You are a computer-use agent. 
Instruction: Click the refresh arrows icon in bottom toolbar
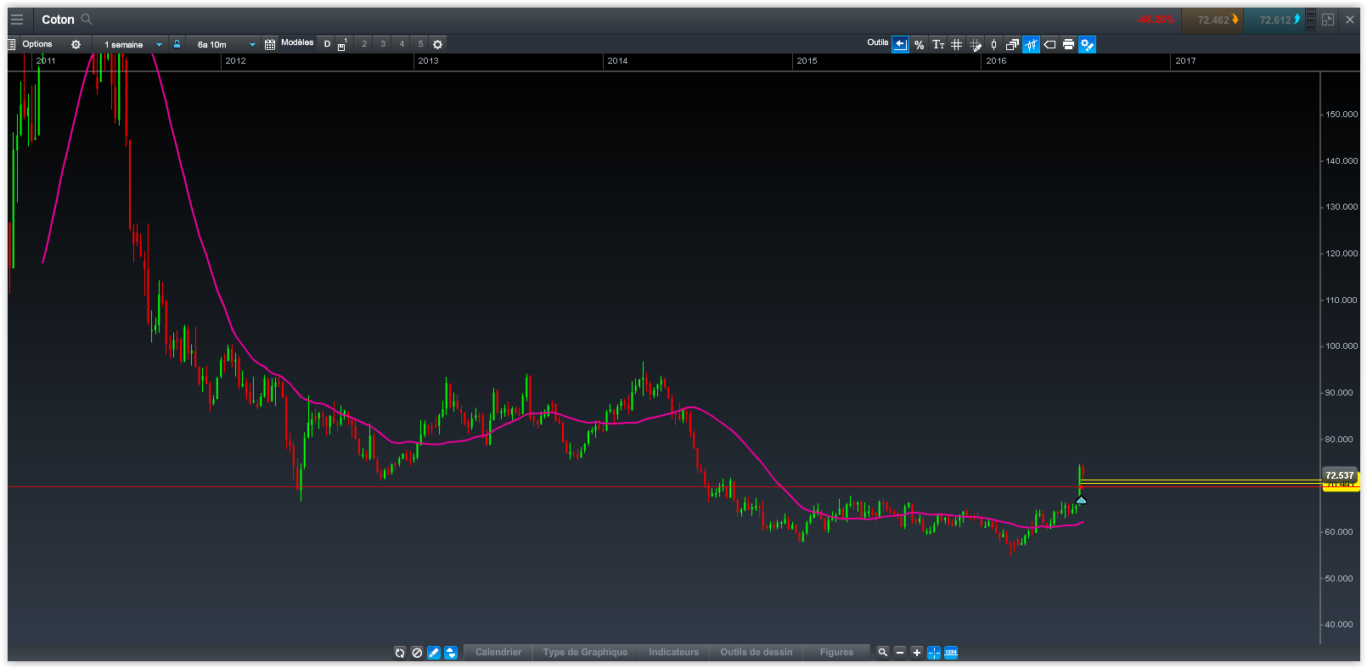(x=400, y=653)
